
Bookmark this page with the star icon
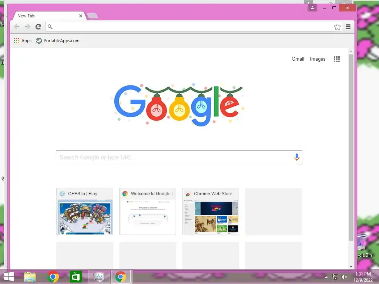(x=337, y=27)
